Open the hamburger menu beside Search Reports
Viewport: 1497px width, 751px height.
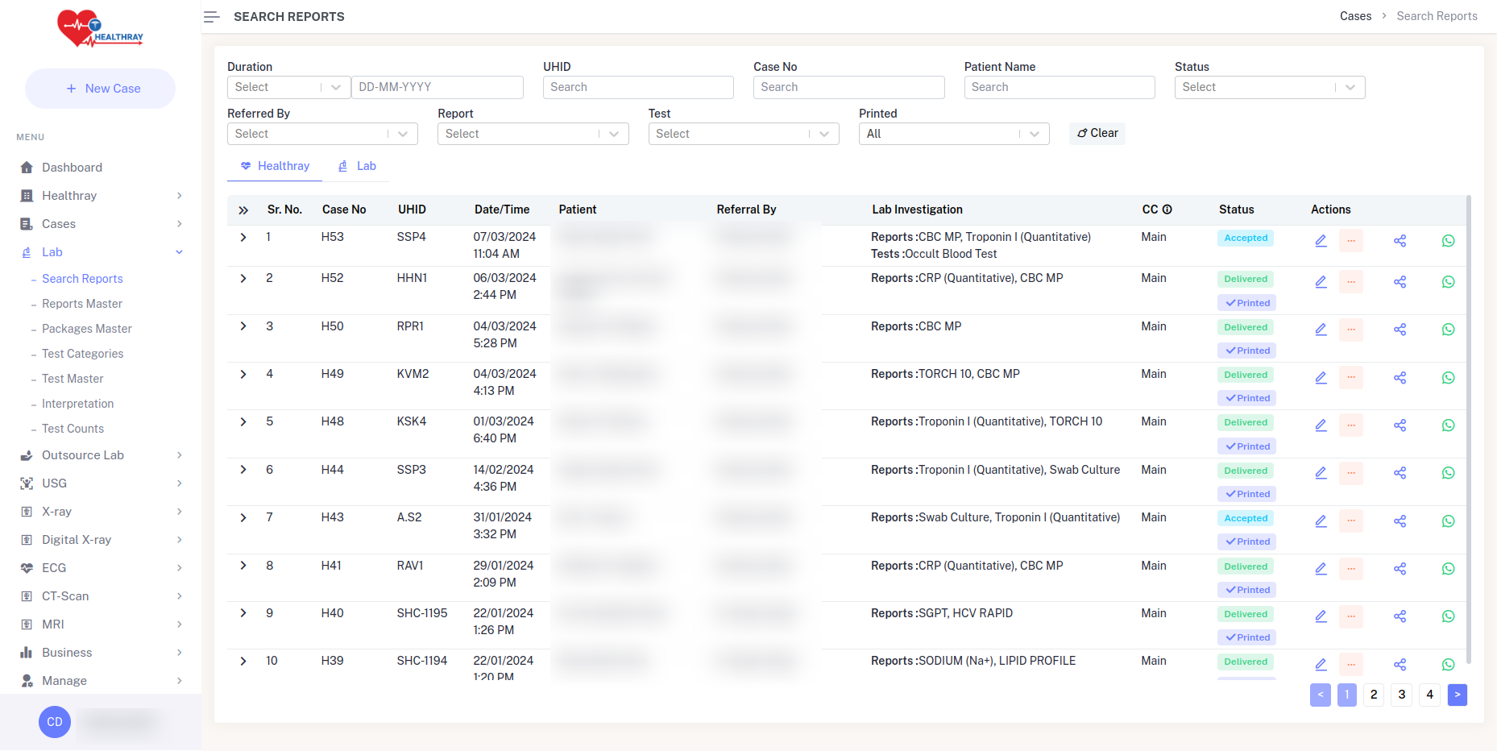[211, 16]
